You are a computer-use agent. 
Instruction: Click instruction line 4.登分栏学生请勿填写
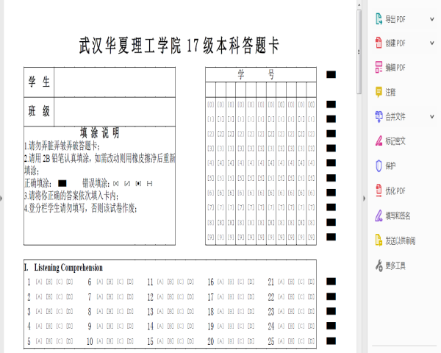[81, 208]
